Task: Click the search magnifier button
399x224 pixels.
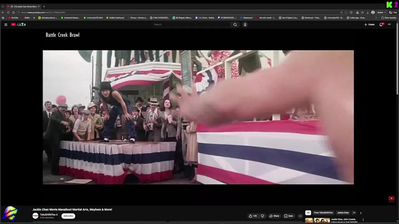Action: click(235, 25)
